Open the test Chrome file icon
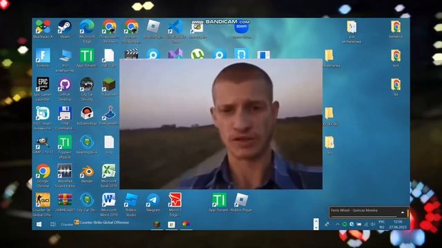This screenshot has width=442, height=248. (x=396, y=58)
